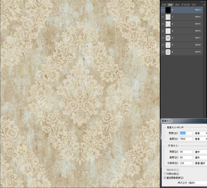Open the bicubic resample method dropdown
The image size is (207, 188).
(192, 183)
